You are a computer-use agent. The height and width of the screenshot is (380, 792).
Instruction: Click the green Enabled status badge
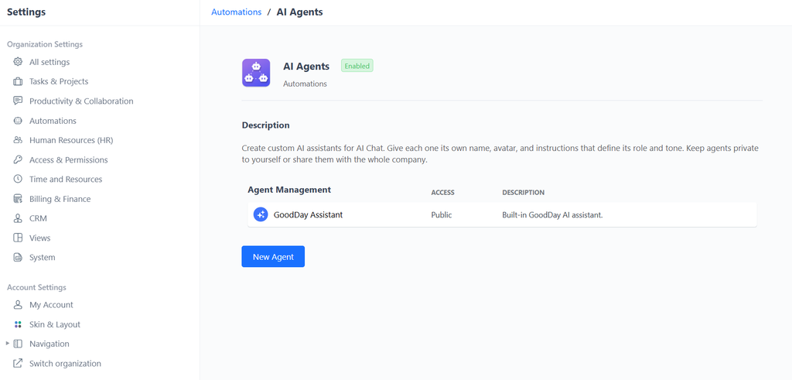tap(357, 66)
